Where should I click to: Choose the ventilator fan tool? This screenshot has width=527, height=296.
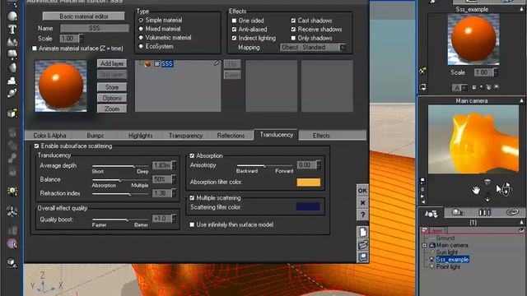click(12, 211)
